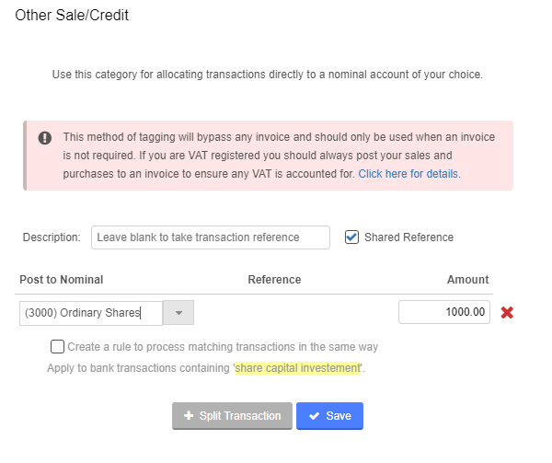The image size is (552, 463).
Task: Click the highlighted 'share capital investement' text
Action: click(x=298, y=368)
